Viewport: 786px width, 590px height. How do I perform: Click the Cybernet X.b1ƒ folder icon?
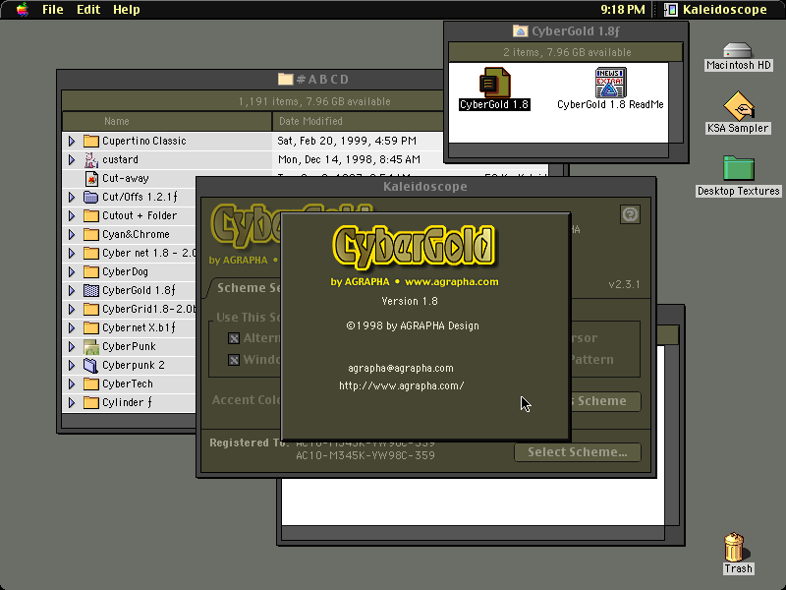pos(90,328)
